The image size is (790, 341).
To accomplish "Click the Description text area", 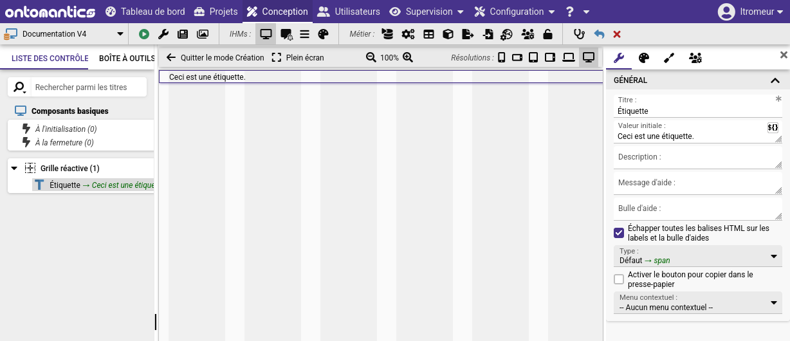I will (x=698, y=157).
